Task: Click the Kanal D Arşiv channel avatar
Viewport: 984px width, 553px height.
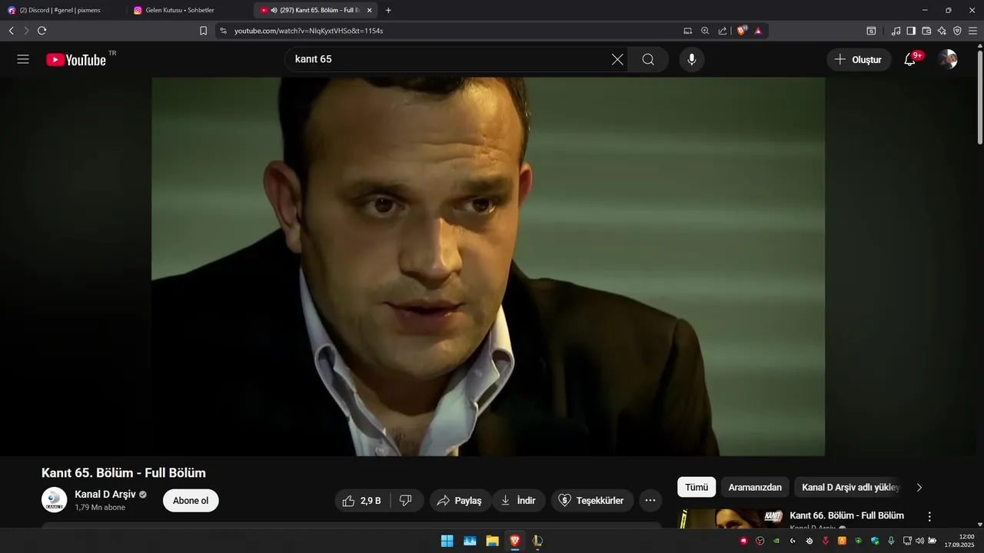Action: coord(54,500)
